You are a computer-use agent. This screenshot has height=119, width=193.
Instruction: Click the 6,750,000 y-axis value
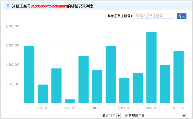[x=13, y=45]
